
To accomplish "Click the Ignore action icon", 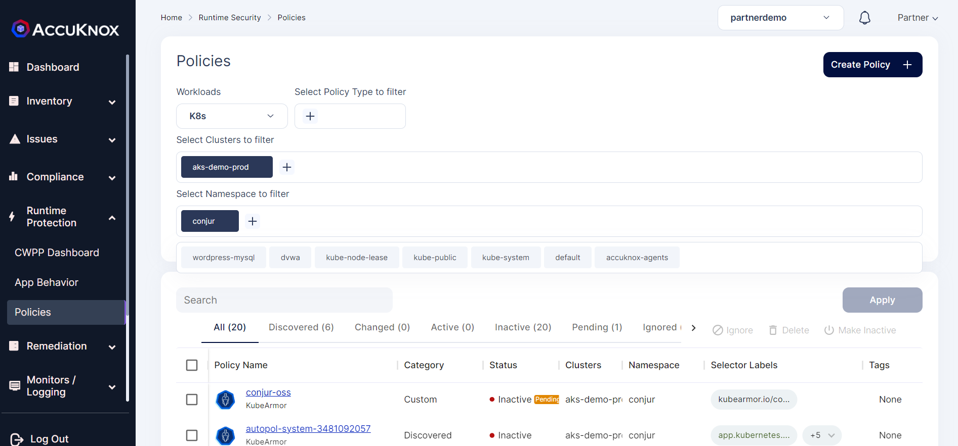I will pos(718,330).
